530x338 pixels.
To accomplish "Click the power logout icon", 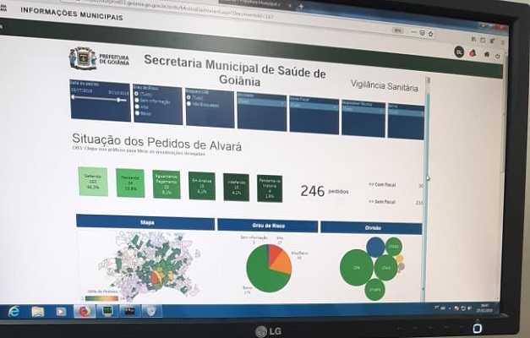I will 498,56.
